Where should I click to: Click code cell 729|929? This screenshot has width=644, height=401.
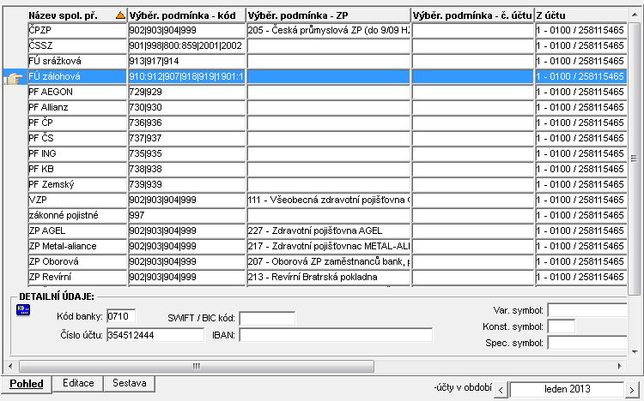[187, 92]
